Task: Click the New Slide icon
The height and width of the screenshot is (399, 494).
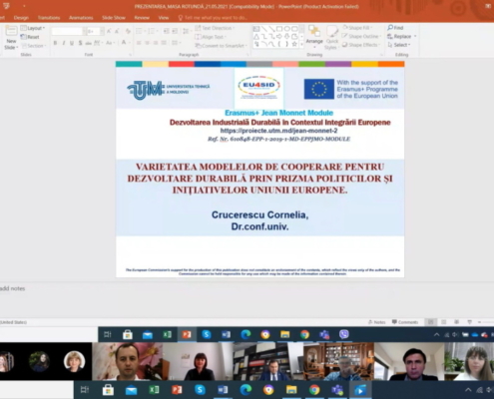Action: click(x=11, y=31)
